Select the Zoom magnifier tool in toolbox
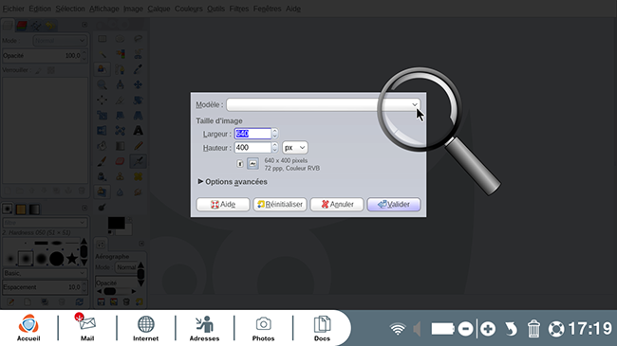617x346 pixels. pos(103,85)
